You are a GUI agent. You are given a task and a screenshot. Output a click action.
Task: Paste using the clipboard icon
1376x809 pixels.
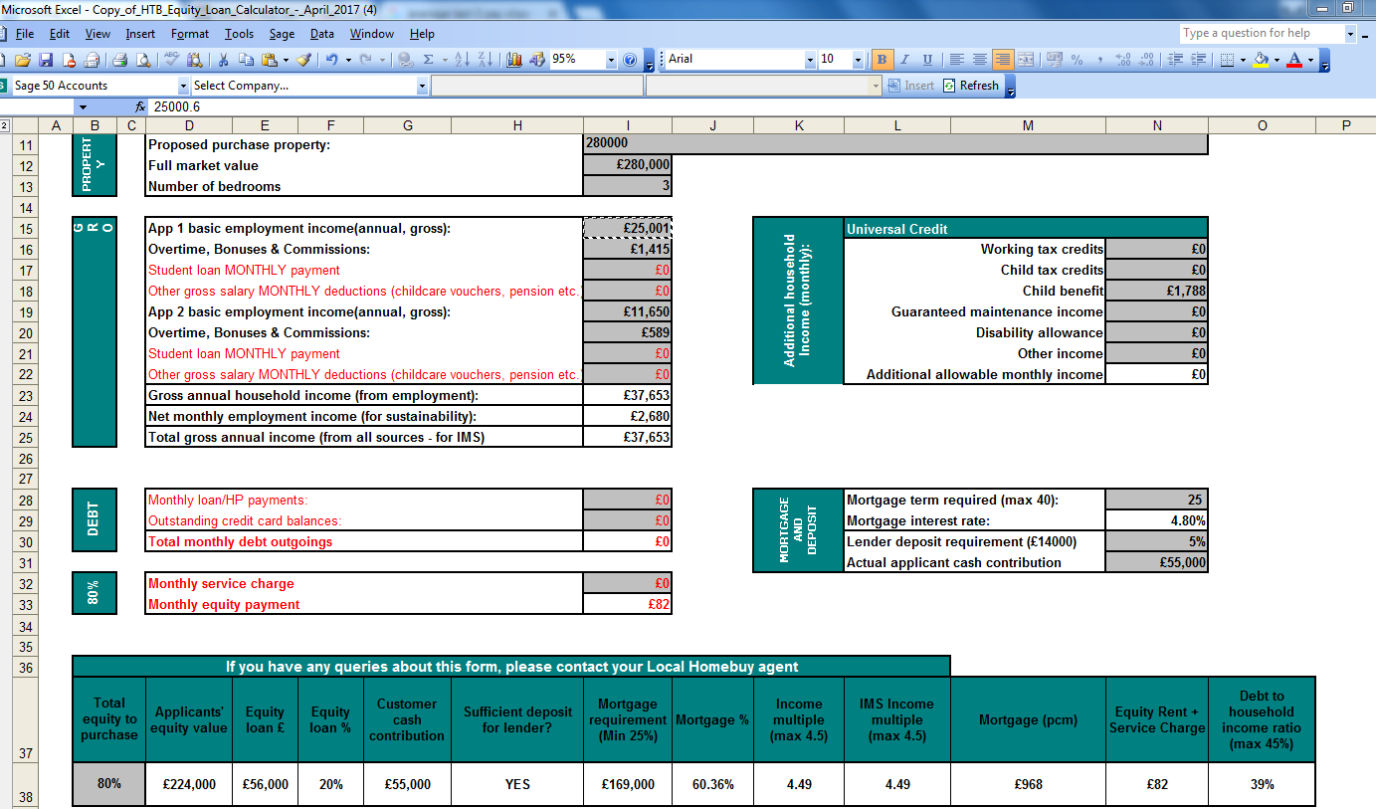(x=269, y=60)
